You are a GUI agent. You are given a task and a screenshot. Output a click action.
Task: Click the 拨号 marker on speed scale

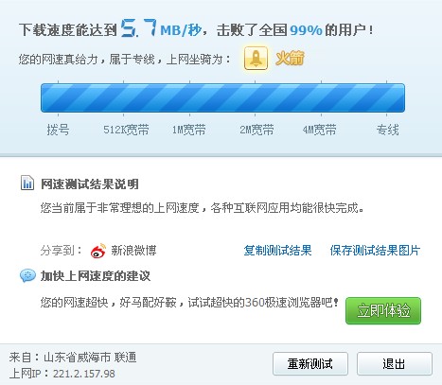coord(58,130)
